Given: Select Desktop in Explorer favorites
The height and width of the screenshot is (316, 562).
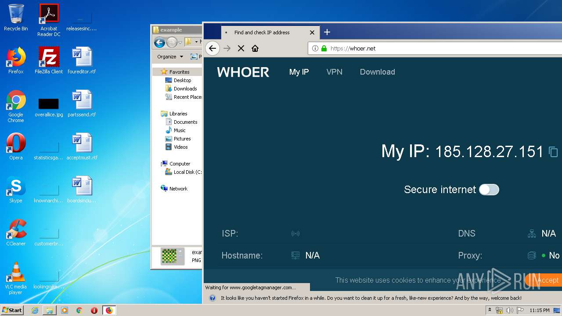Looking at the screenshot, I should [178, 80].
